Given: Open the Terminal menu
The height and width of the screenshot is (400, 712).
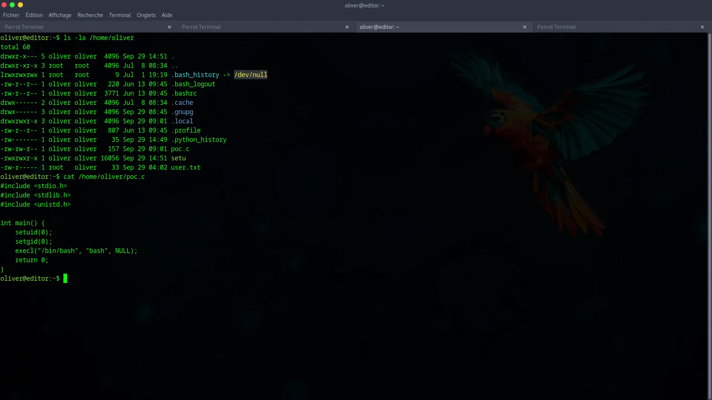Looking at the screenshot, I should coord(119,15).
